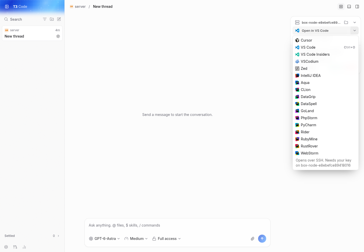This screenshot has height=252, width=364.
Task: Open settings via the gear icon
Action: pyautogui.click(x=6, y=247)
